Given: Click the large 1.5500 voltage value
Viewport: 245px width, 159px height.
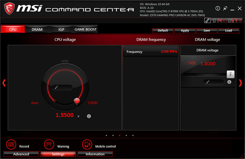Looking at the screenshot, I should point(64,115).
